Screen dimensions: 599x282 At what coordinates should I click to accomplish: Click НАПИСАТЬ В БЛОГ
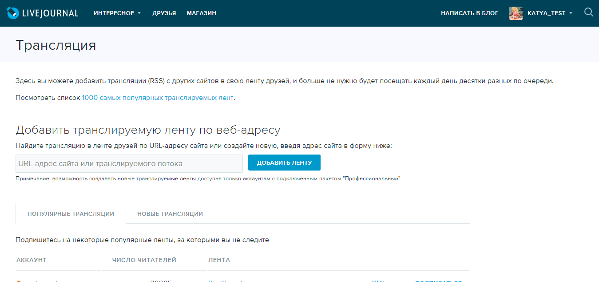click(469, 13)
